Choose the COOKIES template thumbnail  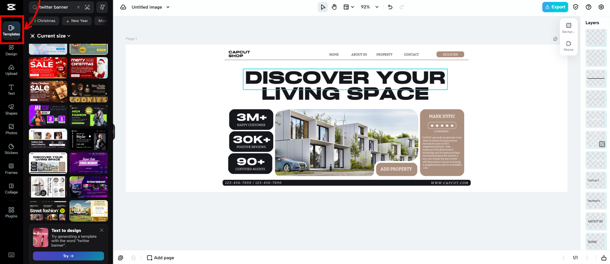[x=89, y=91]
